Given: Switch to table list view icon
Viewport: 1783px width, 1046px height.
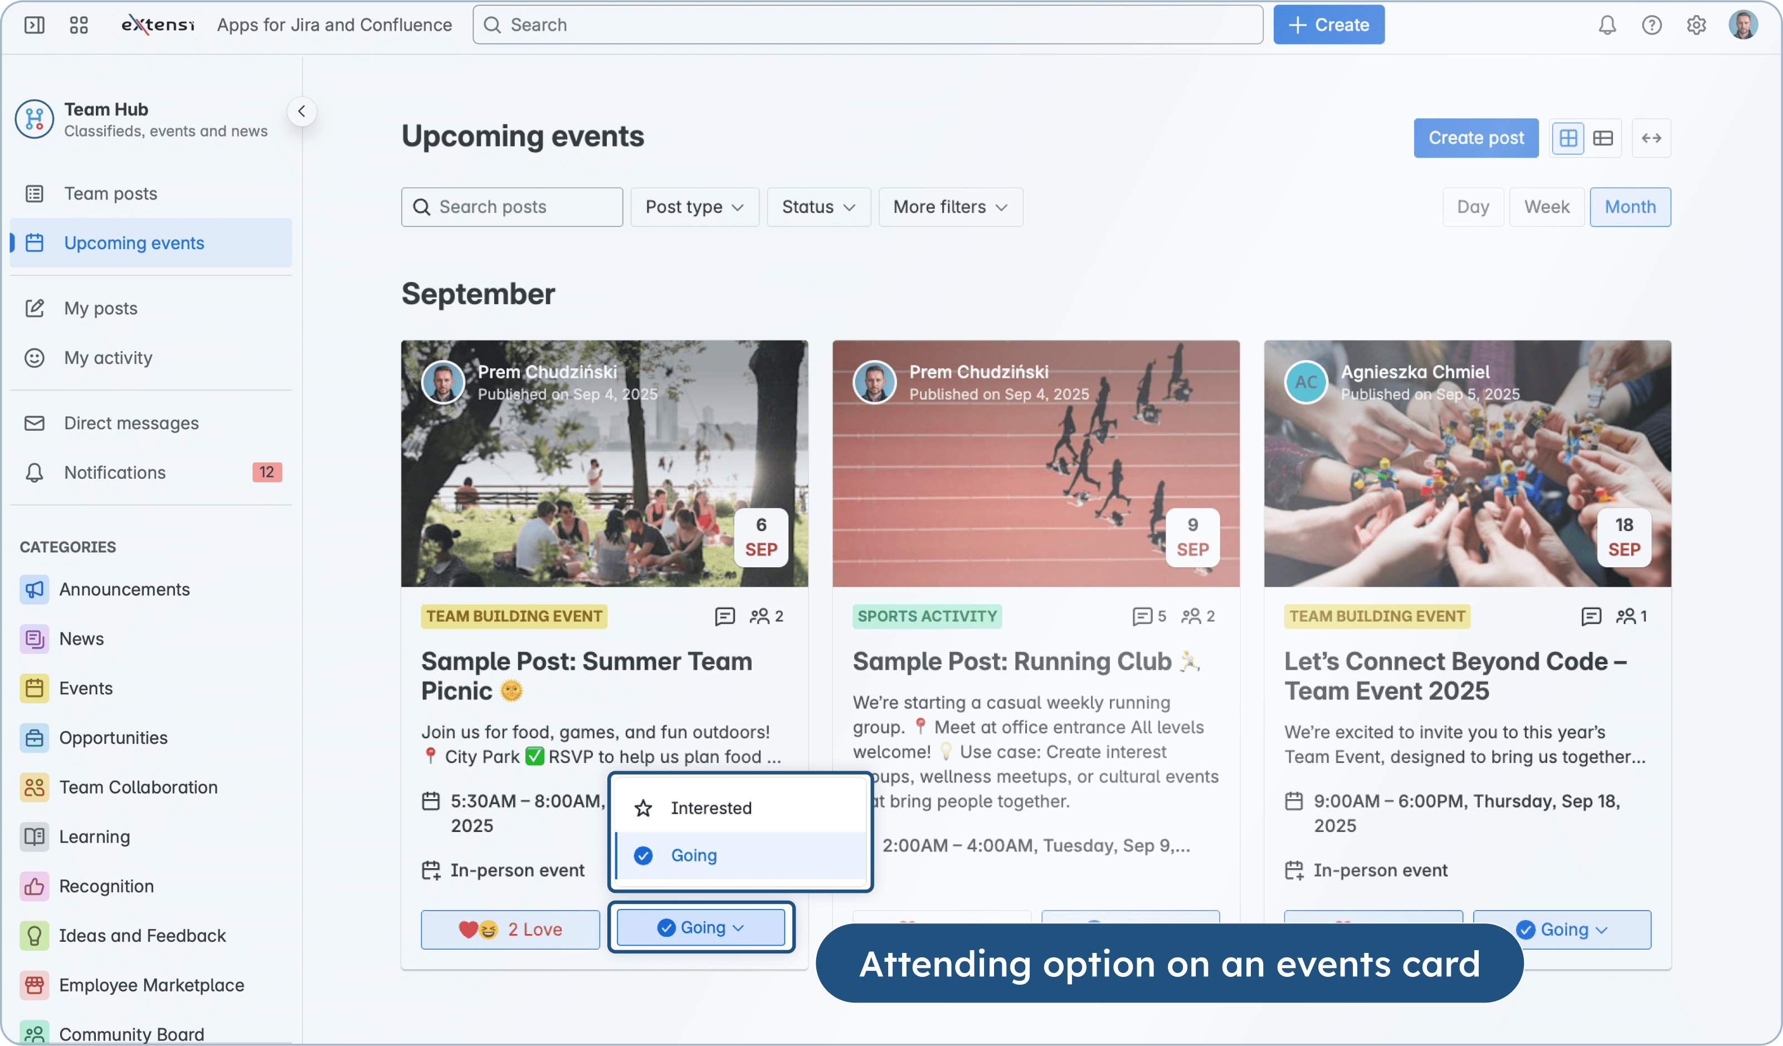Looking at the screenshot, I should [x=1602, y=138].
